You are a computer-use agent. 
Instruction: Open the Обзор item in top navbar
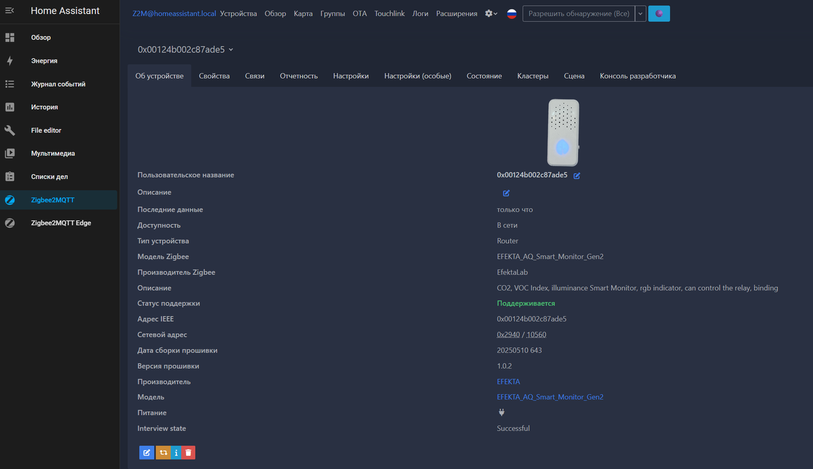tap(275, 13)
